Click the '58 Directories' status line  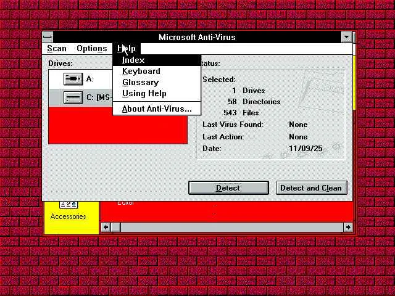tap(254, 102)
